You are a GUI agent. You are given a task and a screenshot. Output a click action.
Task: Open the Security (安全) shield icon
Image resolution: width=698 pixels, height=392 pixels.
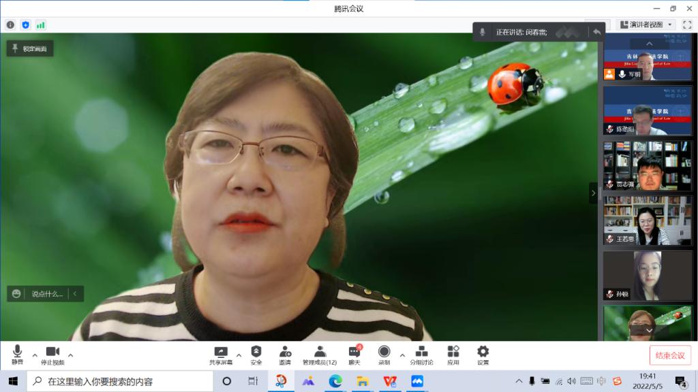point(256,353)
